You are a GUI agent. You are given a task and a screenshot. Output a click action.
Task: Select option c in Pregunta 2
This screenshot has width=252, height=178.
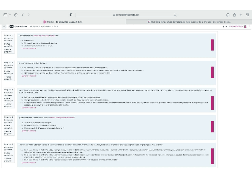[x=22, y=73]
